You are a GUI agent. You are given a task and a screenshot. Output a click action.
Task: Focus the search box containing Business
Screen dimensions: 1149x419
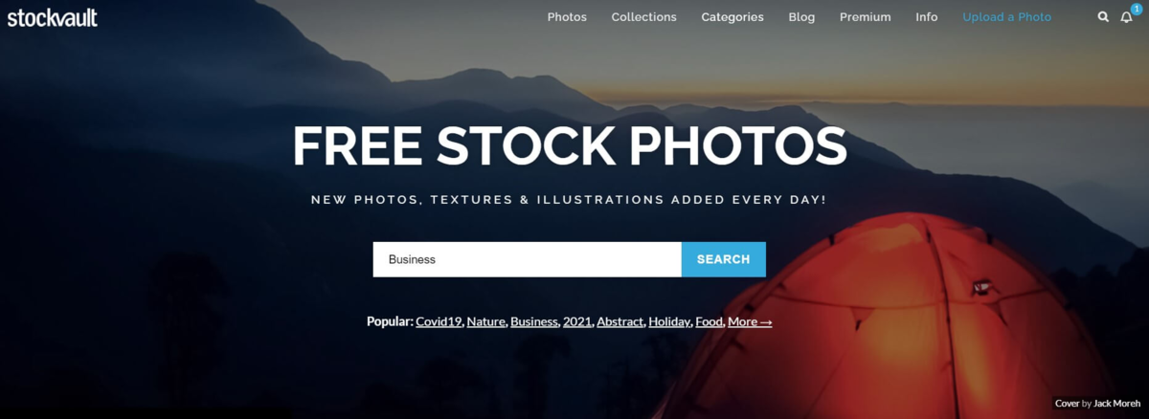(x=528, y=259)
